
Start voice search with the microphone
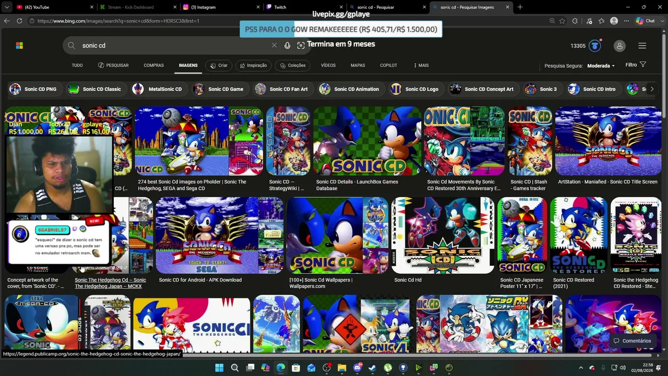(287, 45)
